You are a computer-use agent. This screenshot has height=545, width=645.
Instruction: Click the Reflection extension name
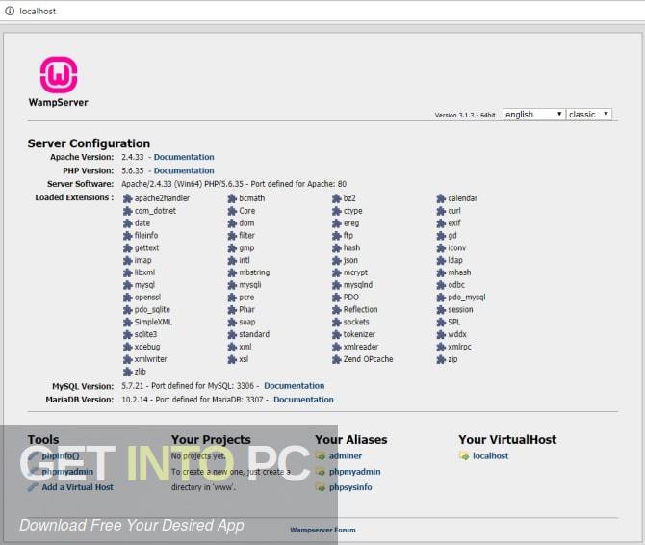(361, 309)
